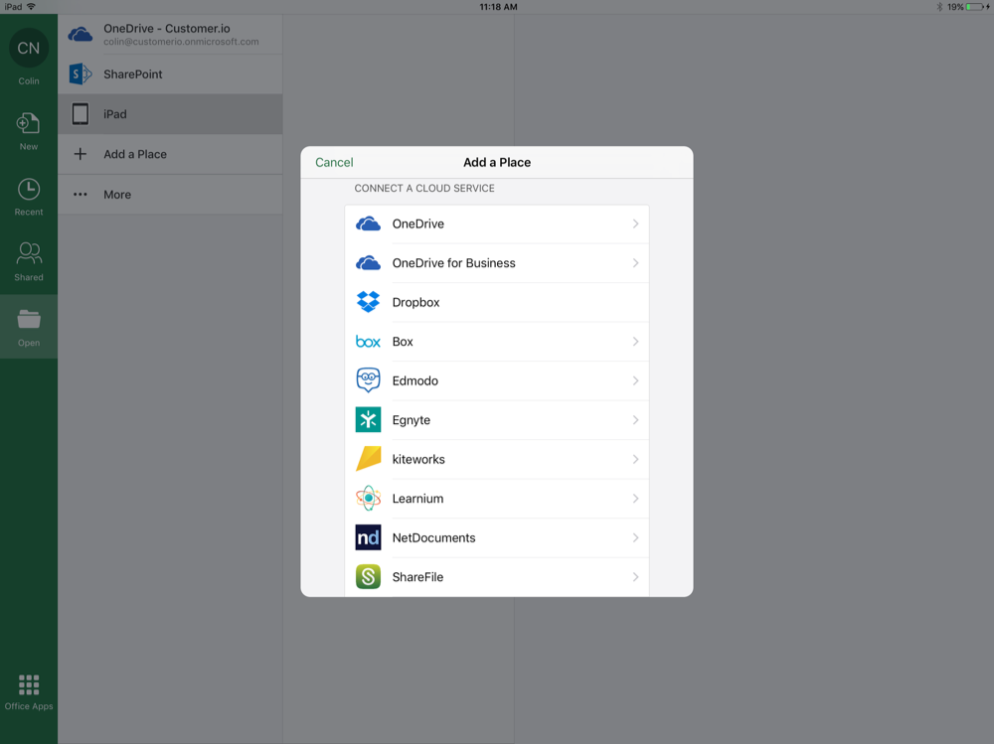Viewport: 994px width, 744px height.
Task: Expand the Edmodo row chevron
Action: [635, 380]
